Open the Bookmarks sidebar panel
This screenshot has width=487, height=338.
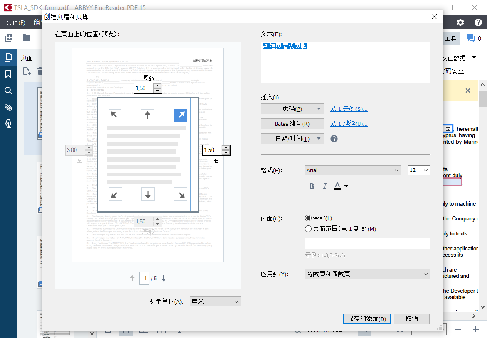coord(8,74)
